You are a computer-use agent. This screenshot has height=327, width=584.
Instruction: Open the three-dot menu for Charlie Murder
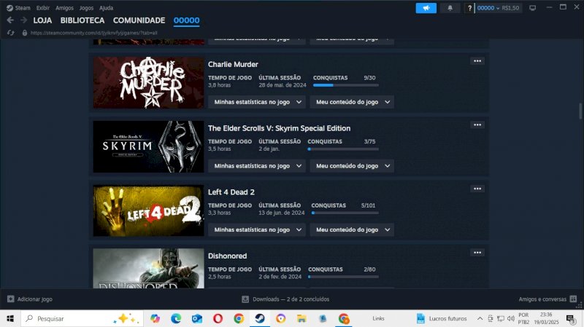coord(477,61)
